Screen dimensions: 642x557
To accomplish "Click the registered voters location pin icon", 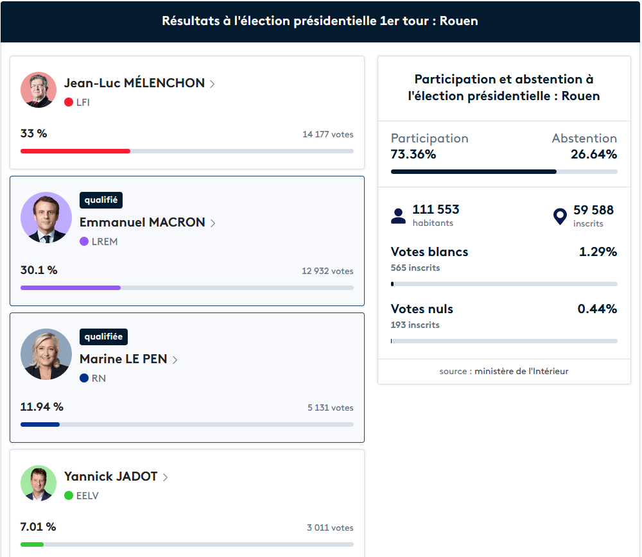I will (x=560, y=216).
